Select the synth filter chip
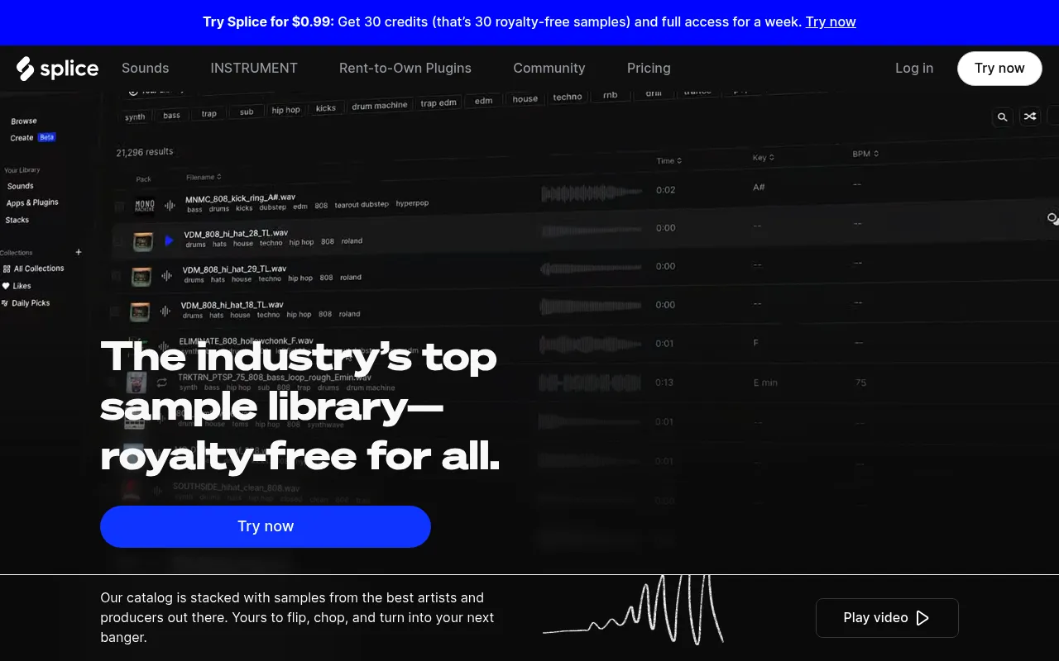The height and width of the screenshot is (661, 1059). (x=135, y=117)
